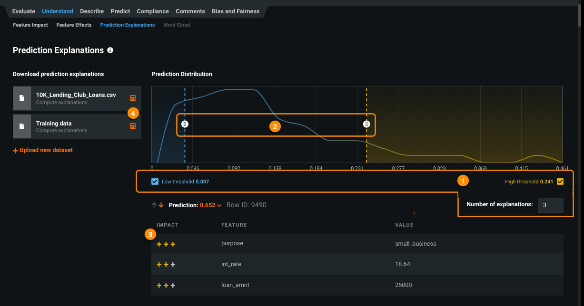The width and height of the screenshot is (584, 306).
Task: Click the plus icon for Upload new dataset
Action: (x=15, y=151)
